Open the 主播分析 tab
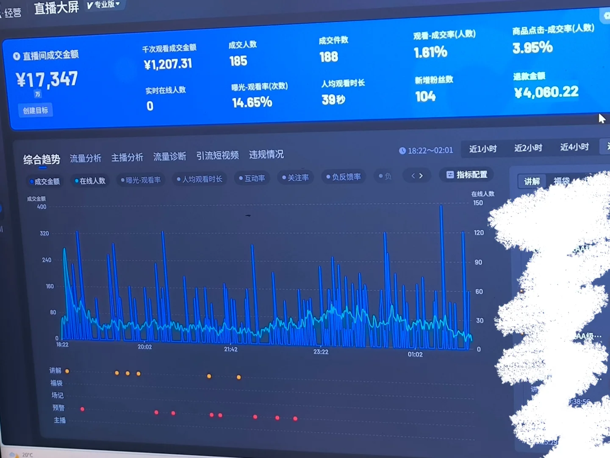The width and height of the screenshot is (610, 458). tap(127, 157)
